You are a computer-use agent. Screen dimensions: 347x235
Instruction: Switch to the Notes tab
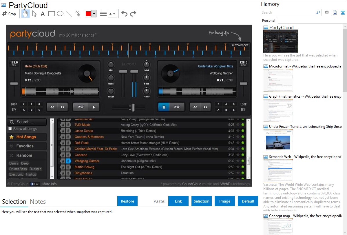click(x=38, y=202)
